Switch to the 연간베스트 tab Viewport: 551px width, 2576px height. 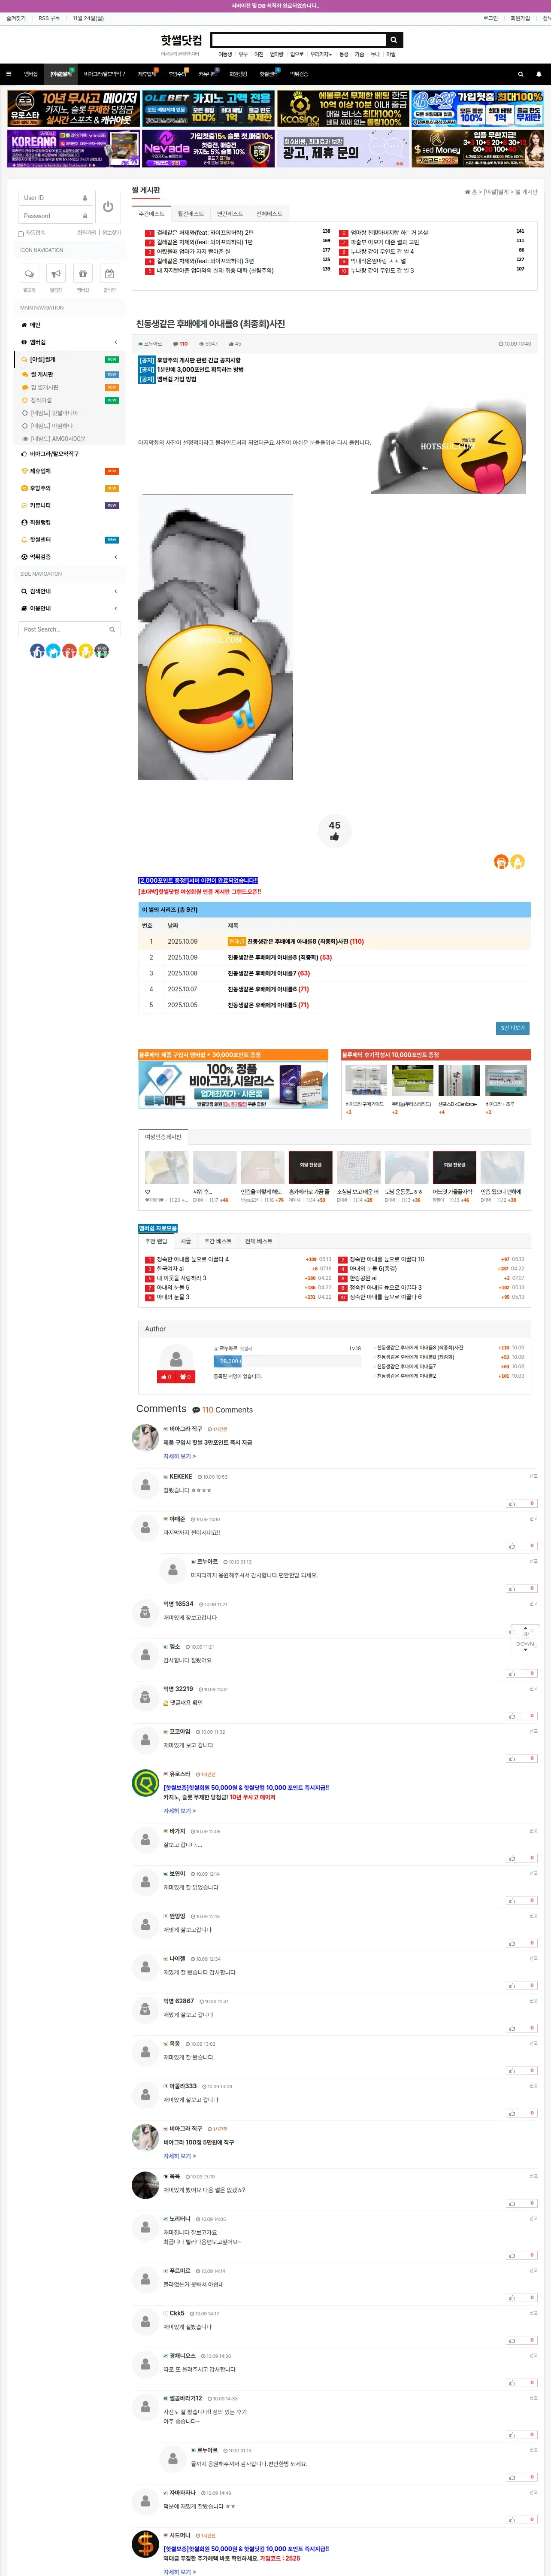coord(230,214)
